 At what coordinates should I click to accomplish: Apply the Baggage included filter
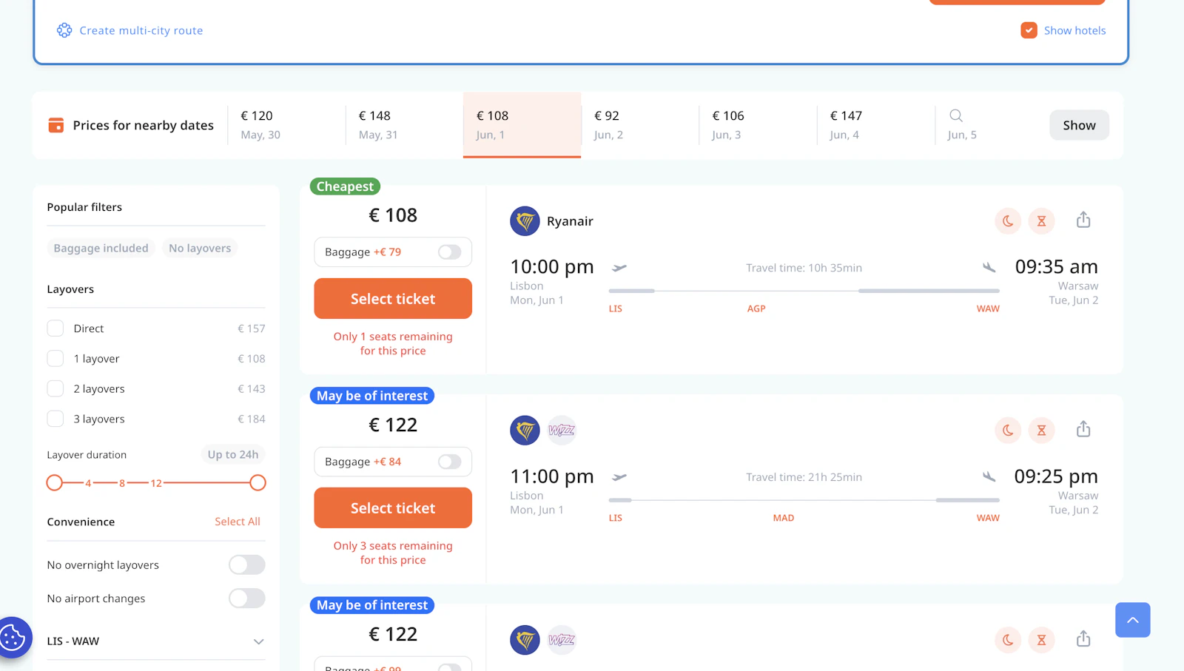coord(101,249)
